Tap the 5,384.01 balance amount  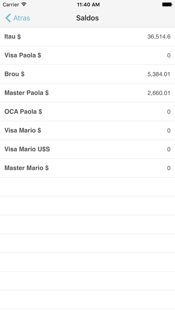(159, 74)
